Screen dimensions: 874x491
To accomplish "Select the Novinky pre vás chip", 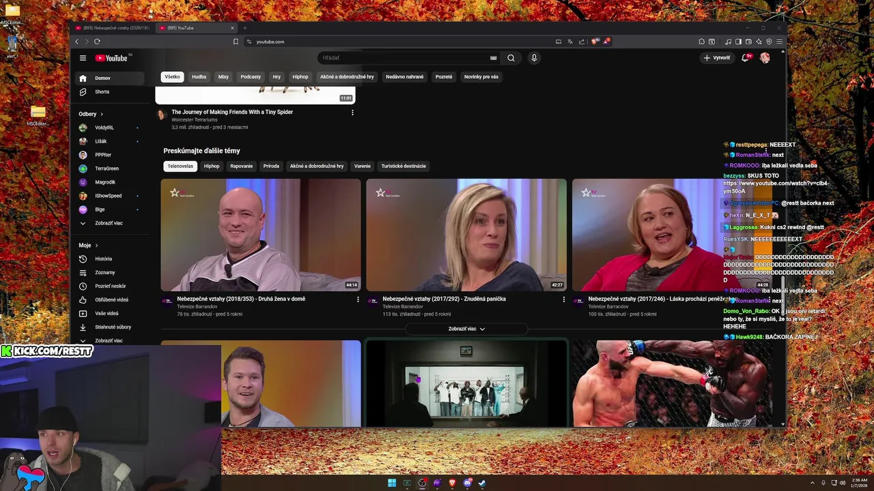I will pos(481,76).
